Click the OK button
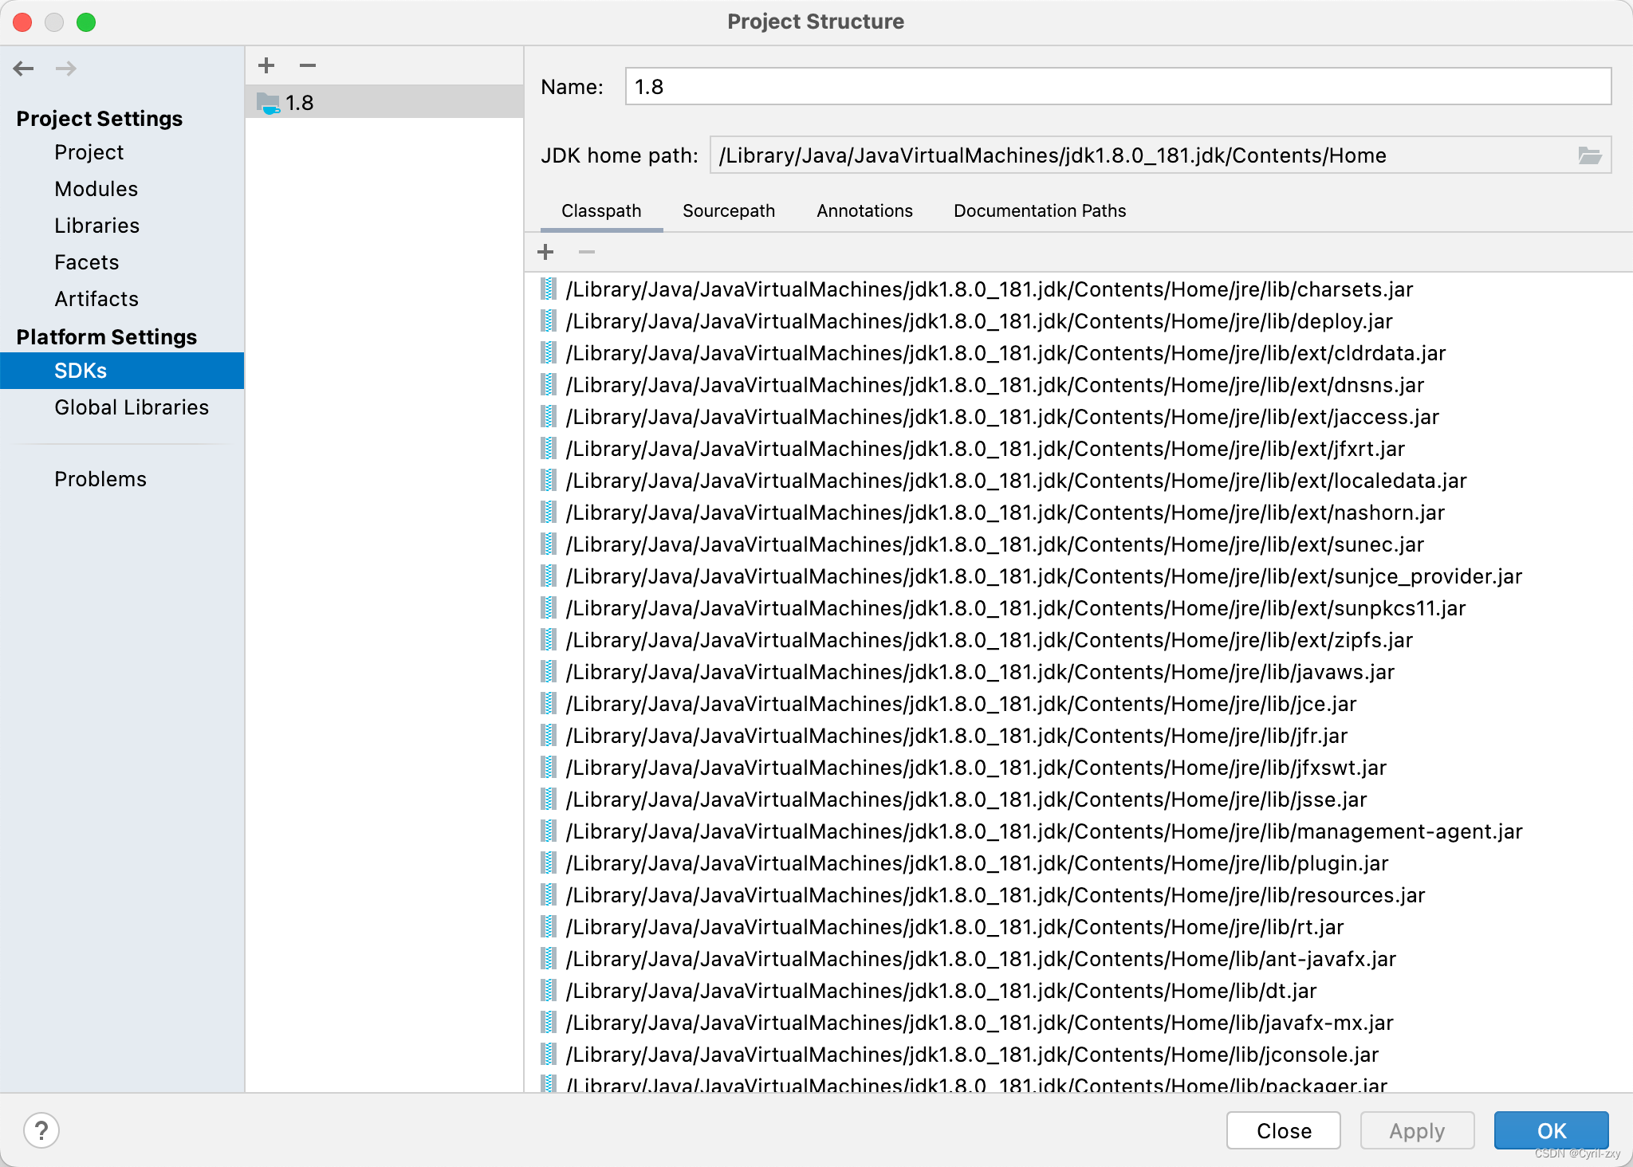The image size is (1633, 1167). point(1551,1130)
